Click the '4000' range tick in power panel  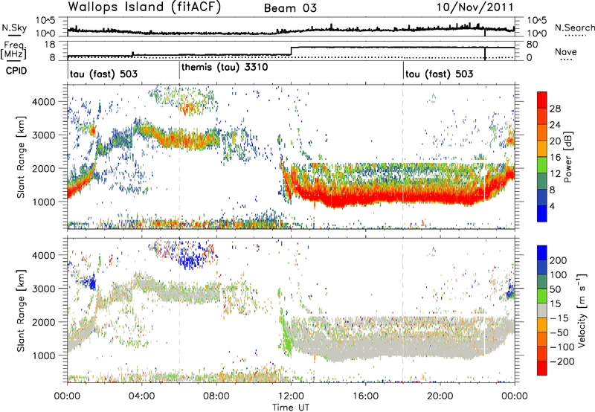pos(43,102)
